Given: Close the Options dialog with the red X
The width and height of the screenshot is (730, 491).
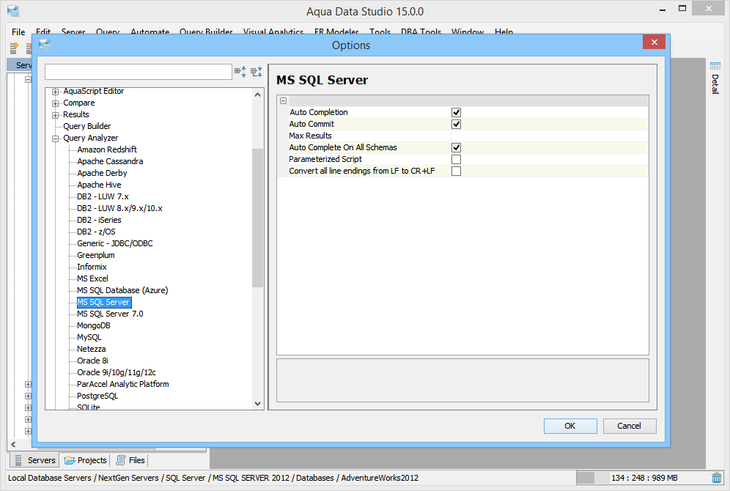Looking at the screenshot, I should tap(654, 42).
